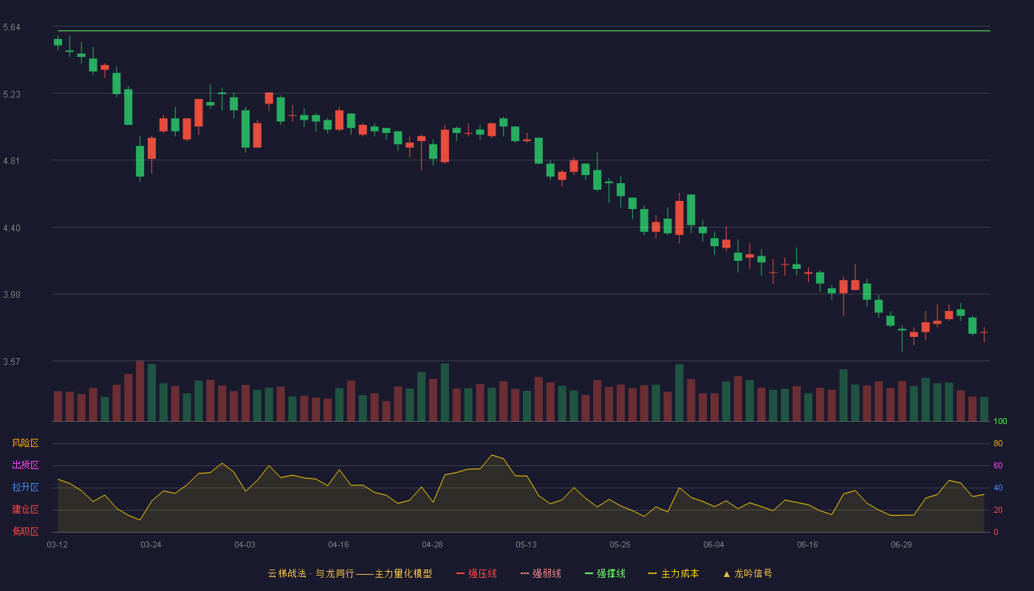Screen dimensions: 1034x591
Task: Click the 03-12 date label
Action: (x=57, y=544)
